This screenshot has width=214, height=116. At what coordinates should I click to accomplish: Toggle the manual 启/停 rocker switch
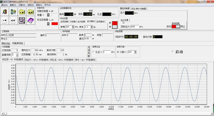pyautogui.click(x=115, y=25)
